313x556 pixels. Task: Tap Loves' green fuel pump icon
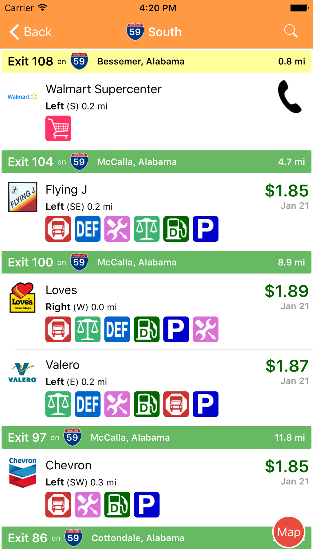[x=146, y=329]
